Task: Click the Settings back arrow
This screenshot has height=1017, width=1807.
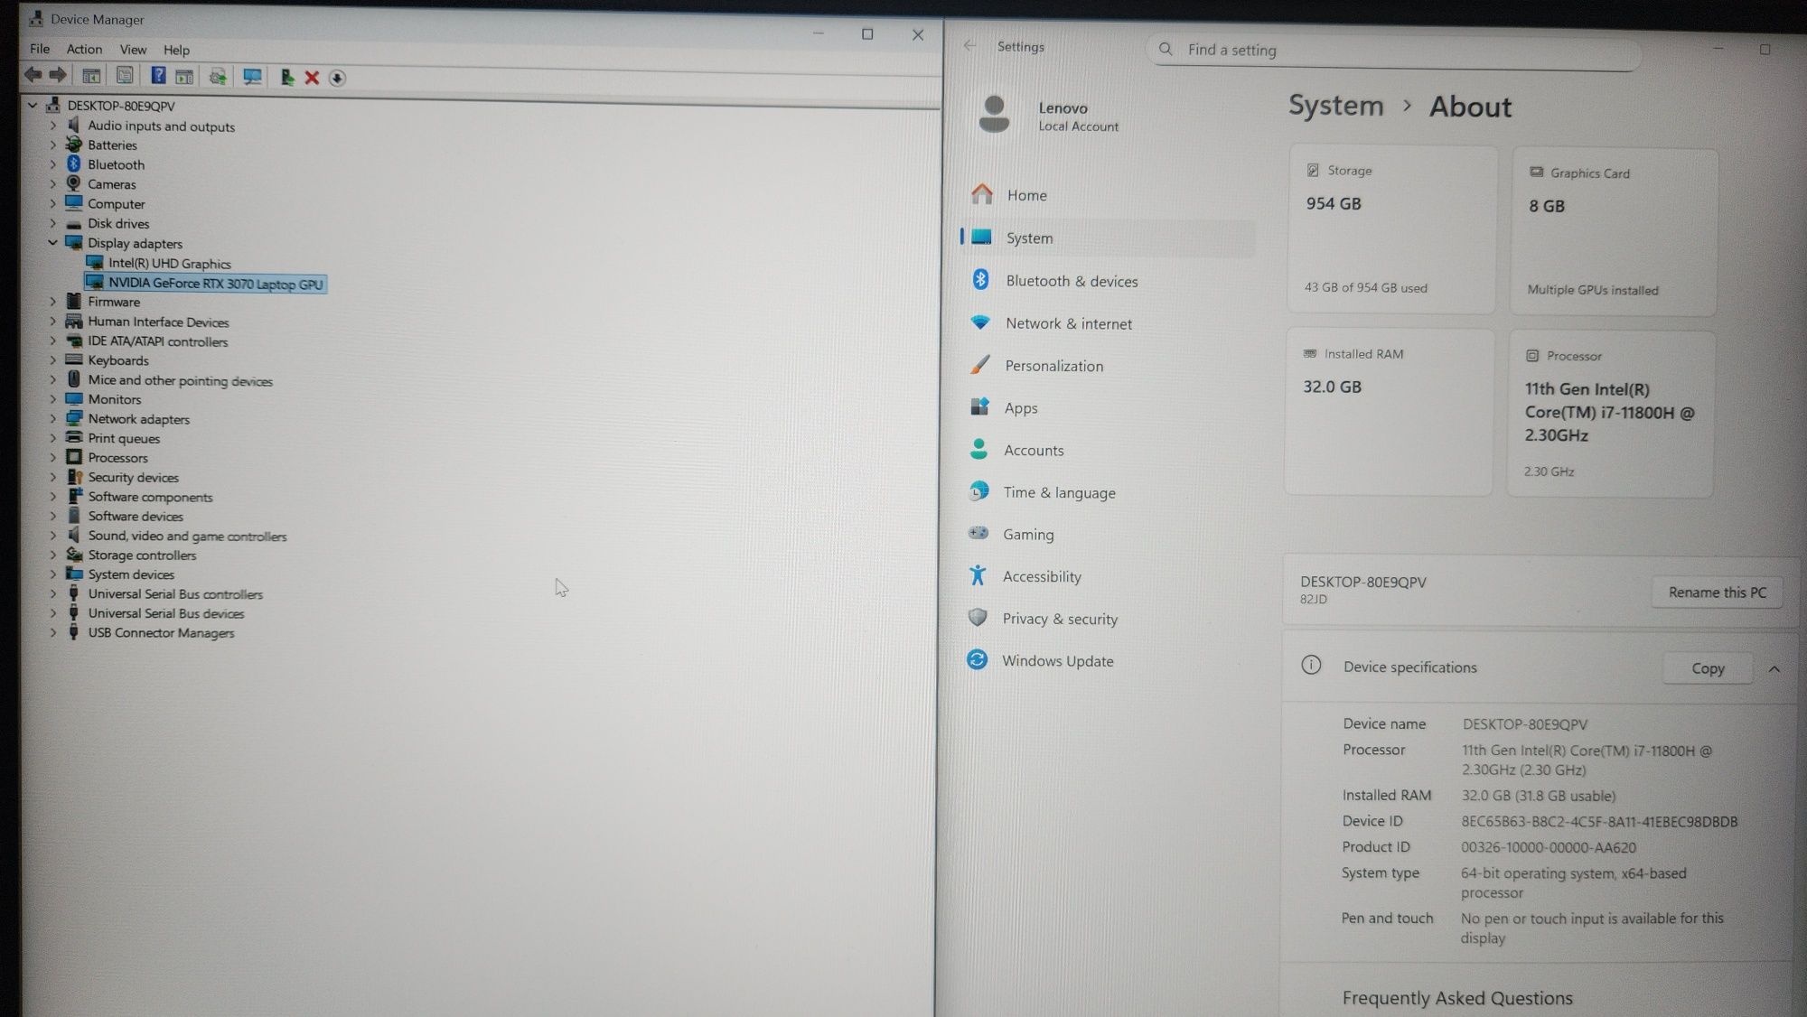Action: [x=969, y=46]
